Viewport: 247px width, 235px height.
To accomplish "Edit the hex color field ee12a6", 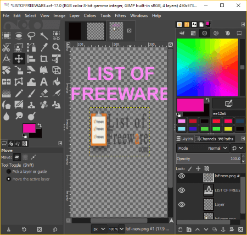I will tap(228, 113).
